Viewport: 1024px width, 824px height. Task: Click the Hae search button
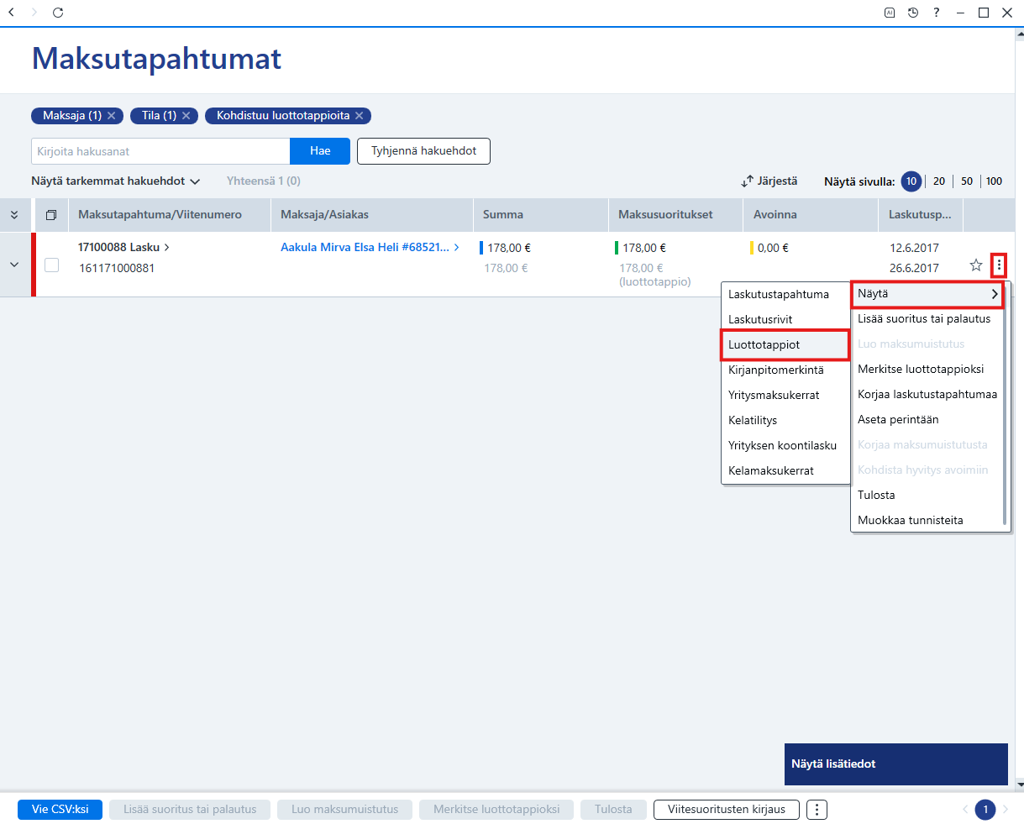[320, 151]
